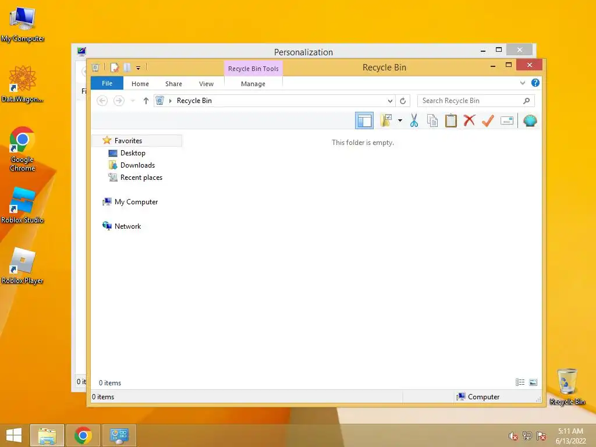596x447 pixels.
Task: Select My Computer desktop icon
Action: click(23, 24)
